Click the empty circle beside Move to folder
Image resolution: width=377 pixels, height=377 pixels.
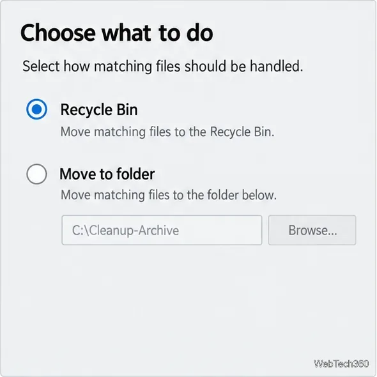pyautogui.click(x=36, y=174)
